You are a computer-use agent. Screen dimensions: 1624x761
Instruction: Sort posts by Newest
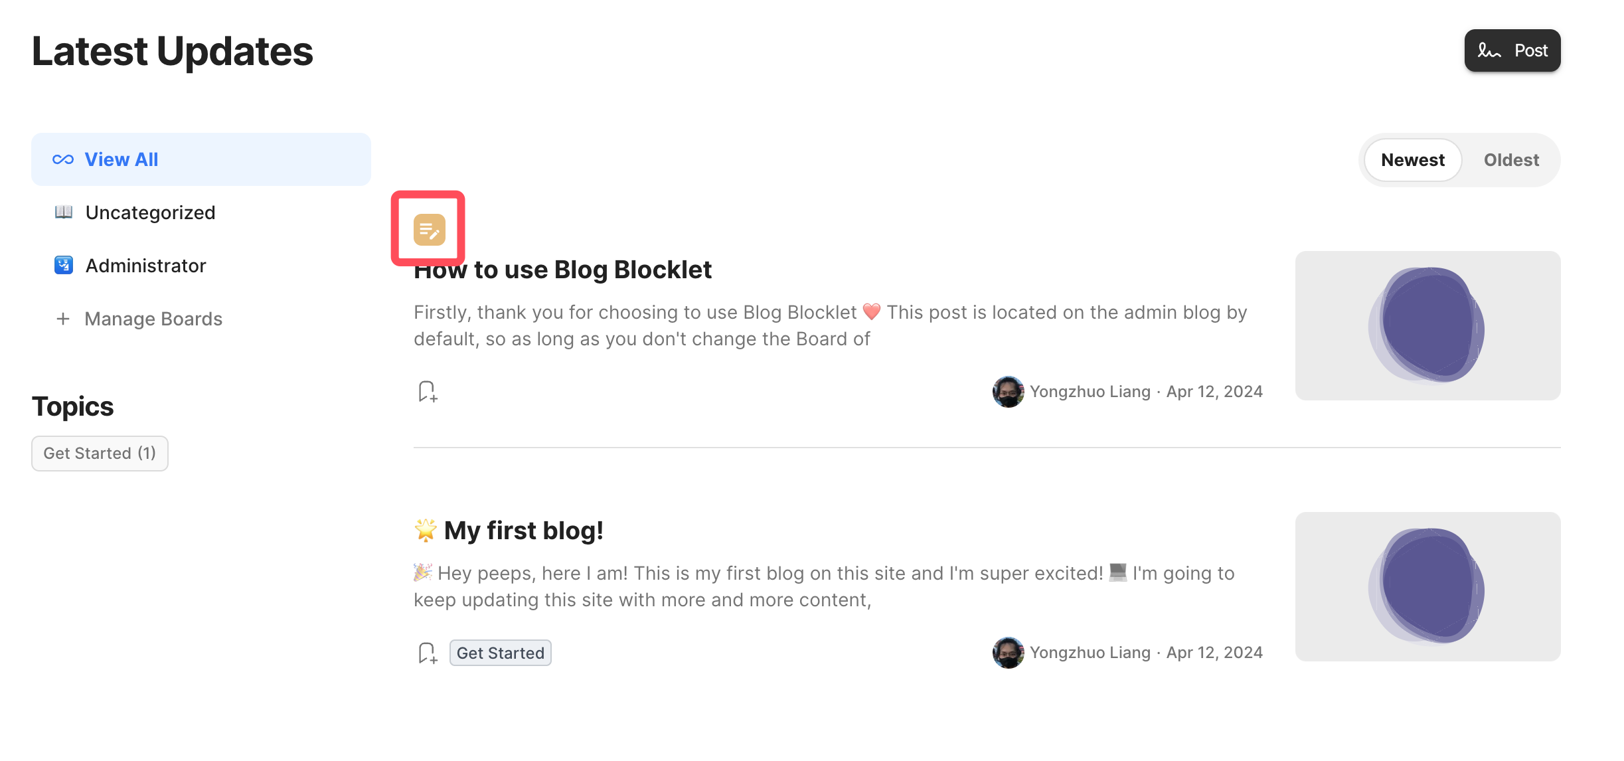[x=1412, y=160]
